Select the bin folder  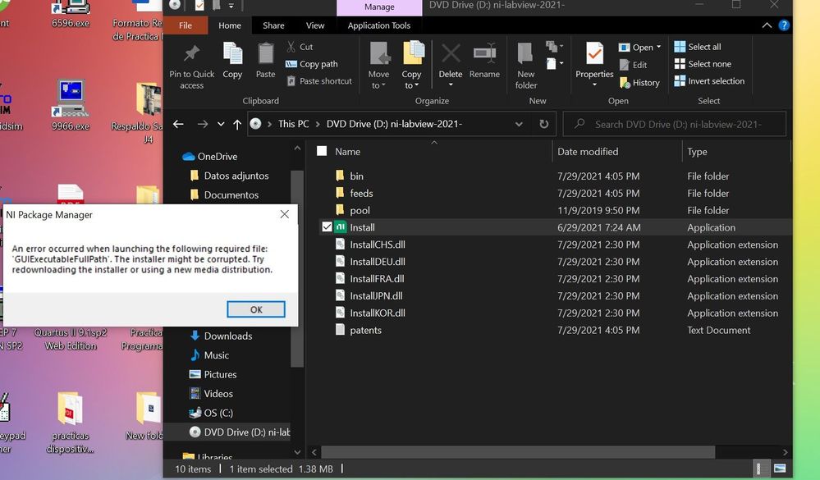point(356,176)
